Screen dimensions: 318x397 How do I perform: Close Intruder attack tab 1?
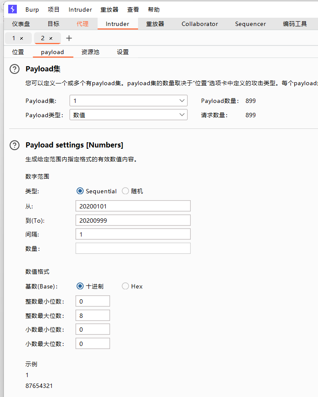[x=22, y=38]
